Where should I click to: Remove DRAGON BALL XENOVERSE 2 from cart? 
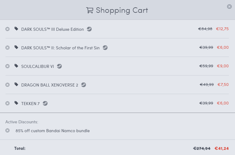point(7,85)
